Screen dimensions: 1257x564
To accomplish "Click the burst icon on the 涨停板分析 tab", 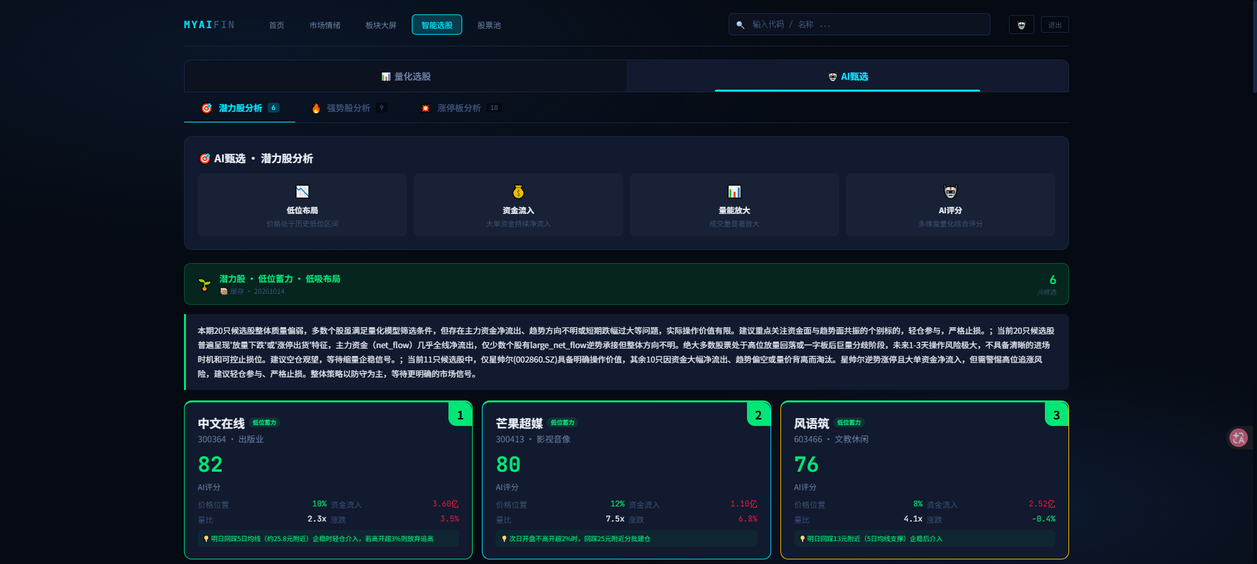I will pos(426,108).
